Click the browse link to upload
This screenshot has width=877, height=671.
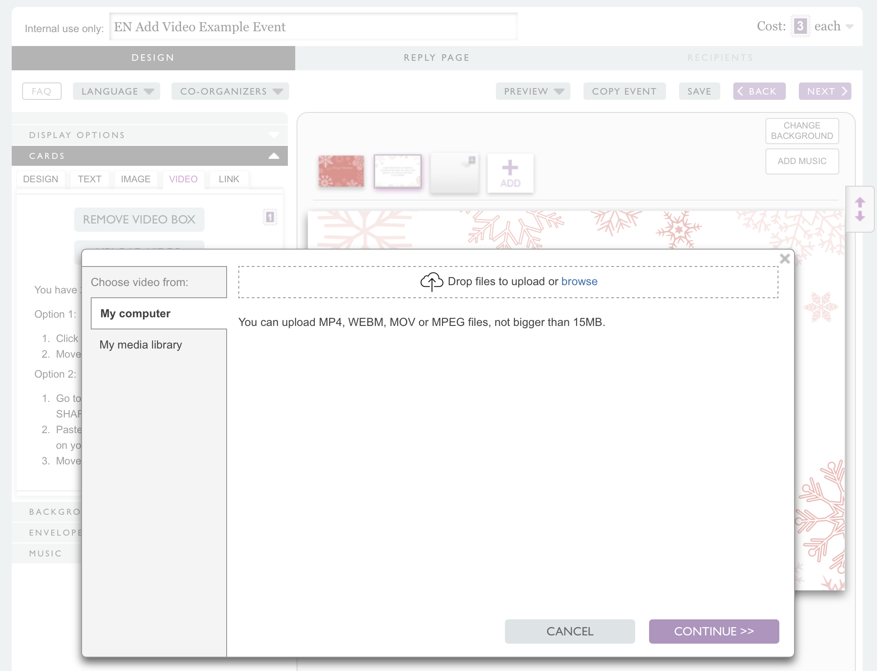[x=579, y=282]
